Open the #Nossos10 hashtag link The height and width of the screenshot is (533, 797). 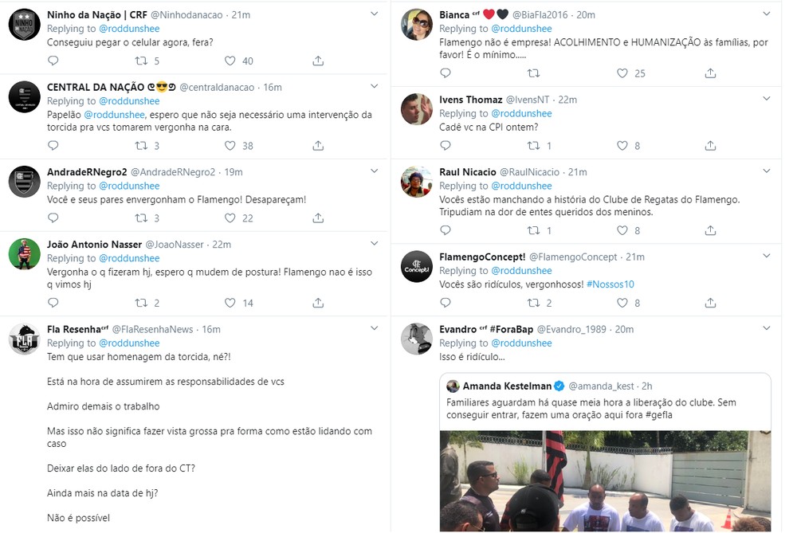(x=611, y=284)
